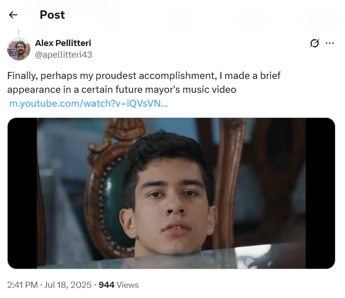Screen dimensions: 345x298
Task: Click the right black bar of the video
Action: pos(320,193)
